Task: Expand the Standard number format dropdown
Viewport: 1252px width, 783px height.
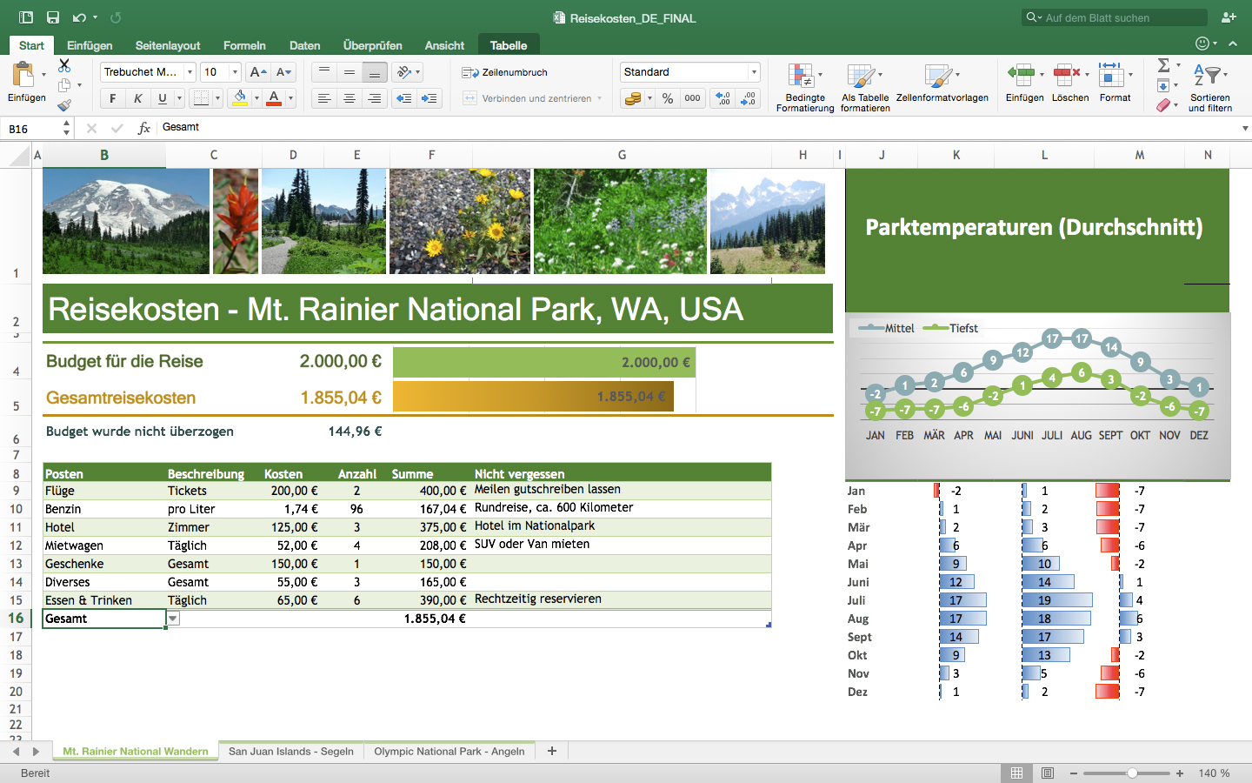Action: pos(754,72)
